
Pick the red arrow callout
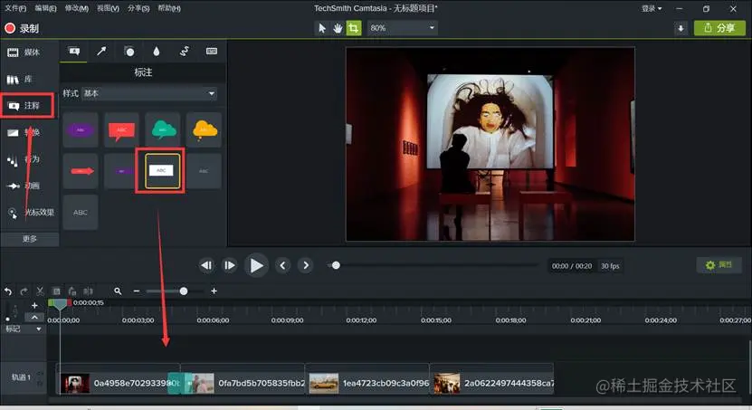pos(81,171)
